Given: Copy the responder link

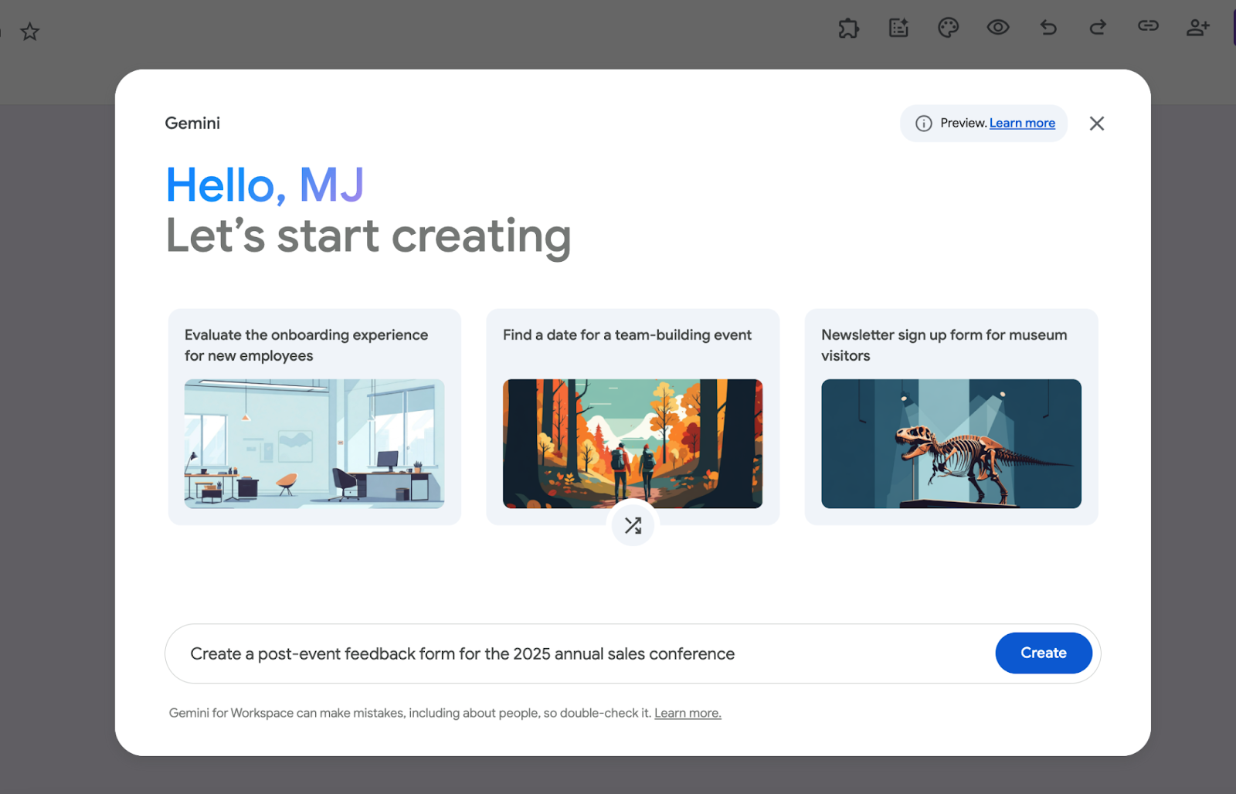Looking at the screenshot, I should (1149, 28).
